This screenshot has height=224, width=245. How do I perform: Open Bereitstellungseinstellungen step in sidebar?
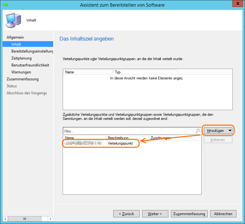point(32,51)
